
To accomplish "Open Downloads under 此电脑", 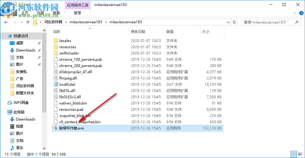I will (x=26, y=119).
